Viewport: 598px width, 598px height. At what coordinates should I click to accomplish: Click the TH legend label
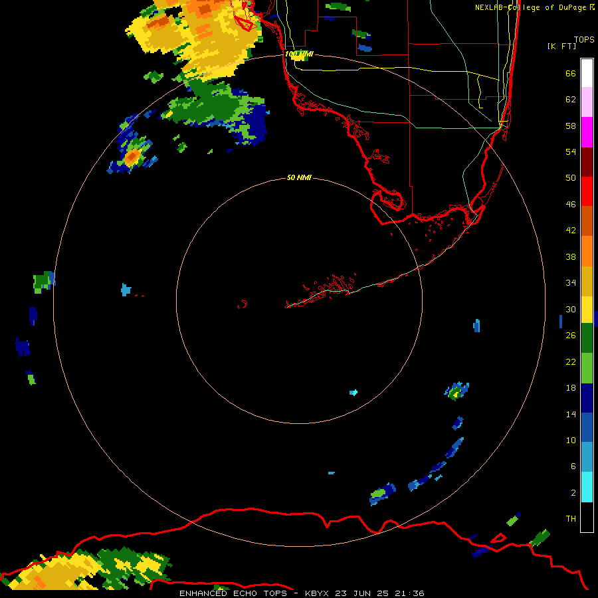571,519
